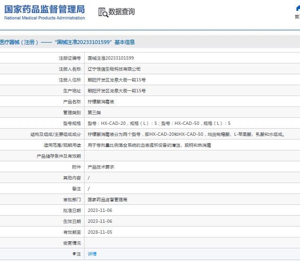Image resolution: width=300 pixels, height=263 pixels.
Task: Click the 产品储存条件及有效期 label
Action: (59, 156)
